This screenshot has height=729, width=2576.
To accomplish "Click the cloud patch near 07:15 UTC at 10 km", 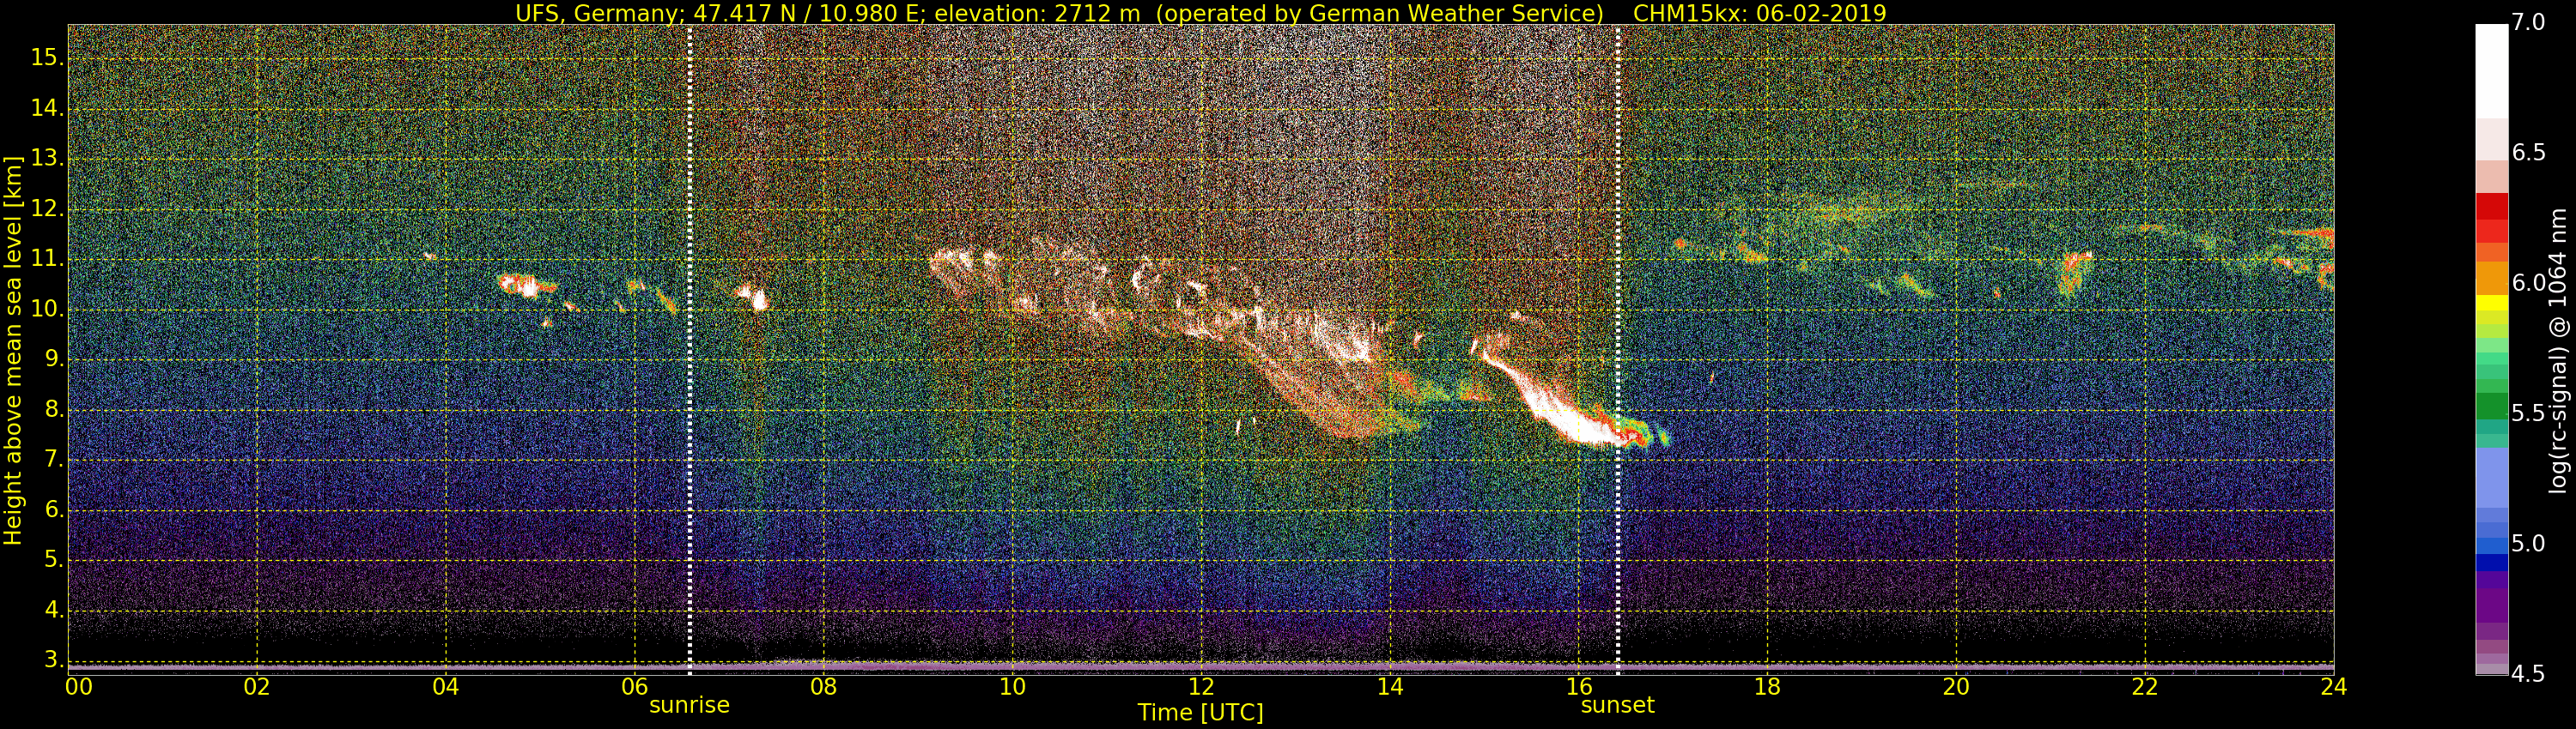I will point(752,297).
